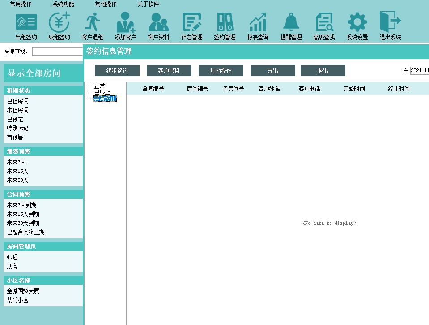
Task: Open 报表查询 report chart icon
Action: [x=258, y=22]
